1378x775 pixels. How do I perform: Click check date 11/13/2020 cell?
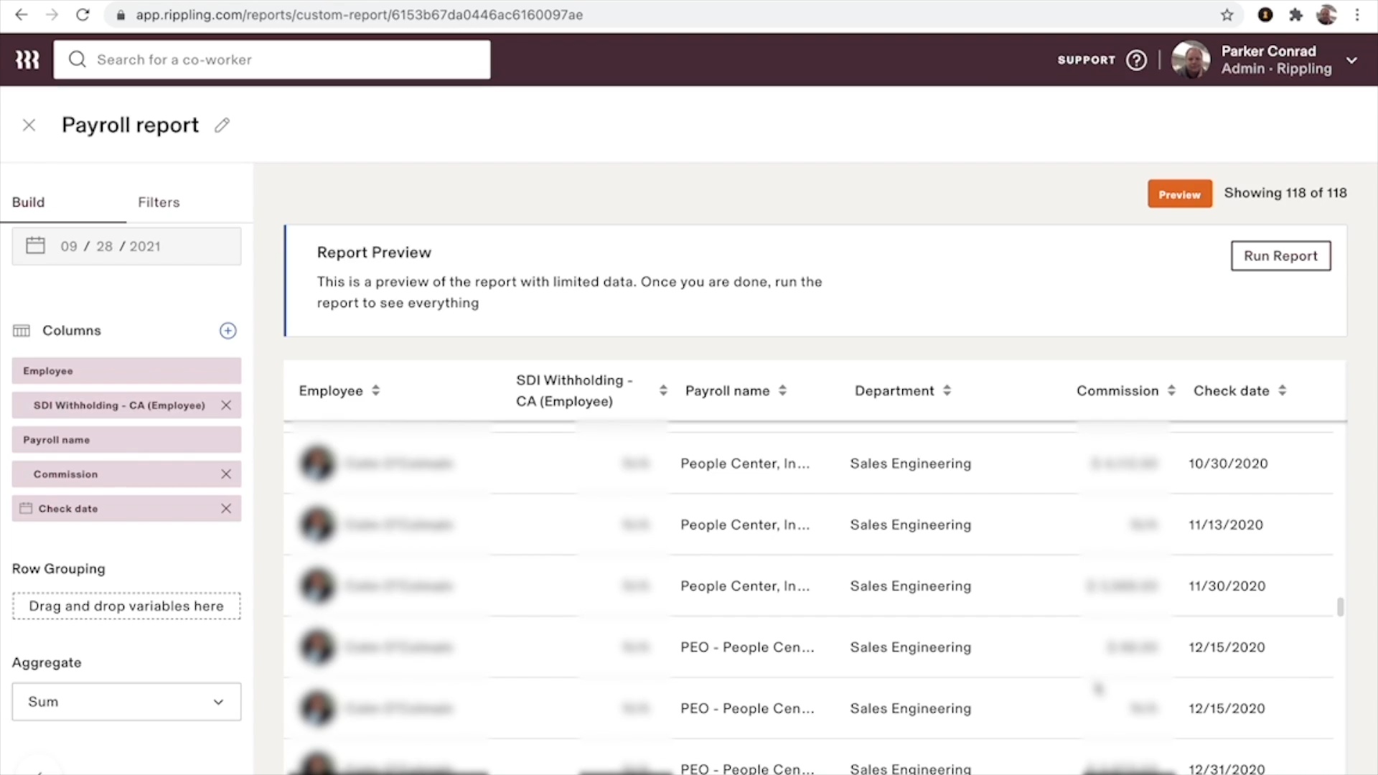pos(1226,525)
